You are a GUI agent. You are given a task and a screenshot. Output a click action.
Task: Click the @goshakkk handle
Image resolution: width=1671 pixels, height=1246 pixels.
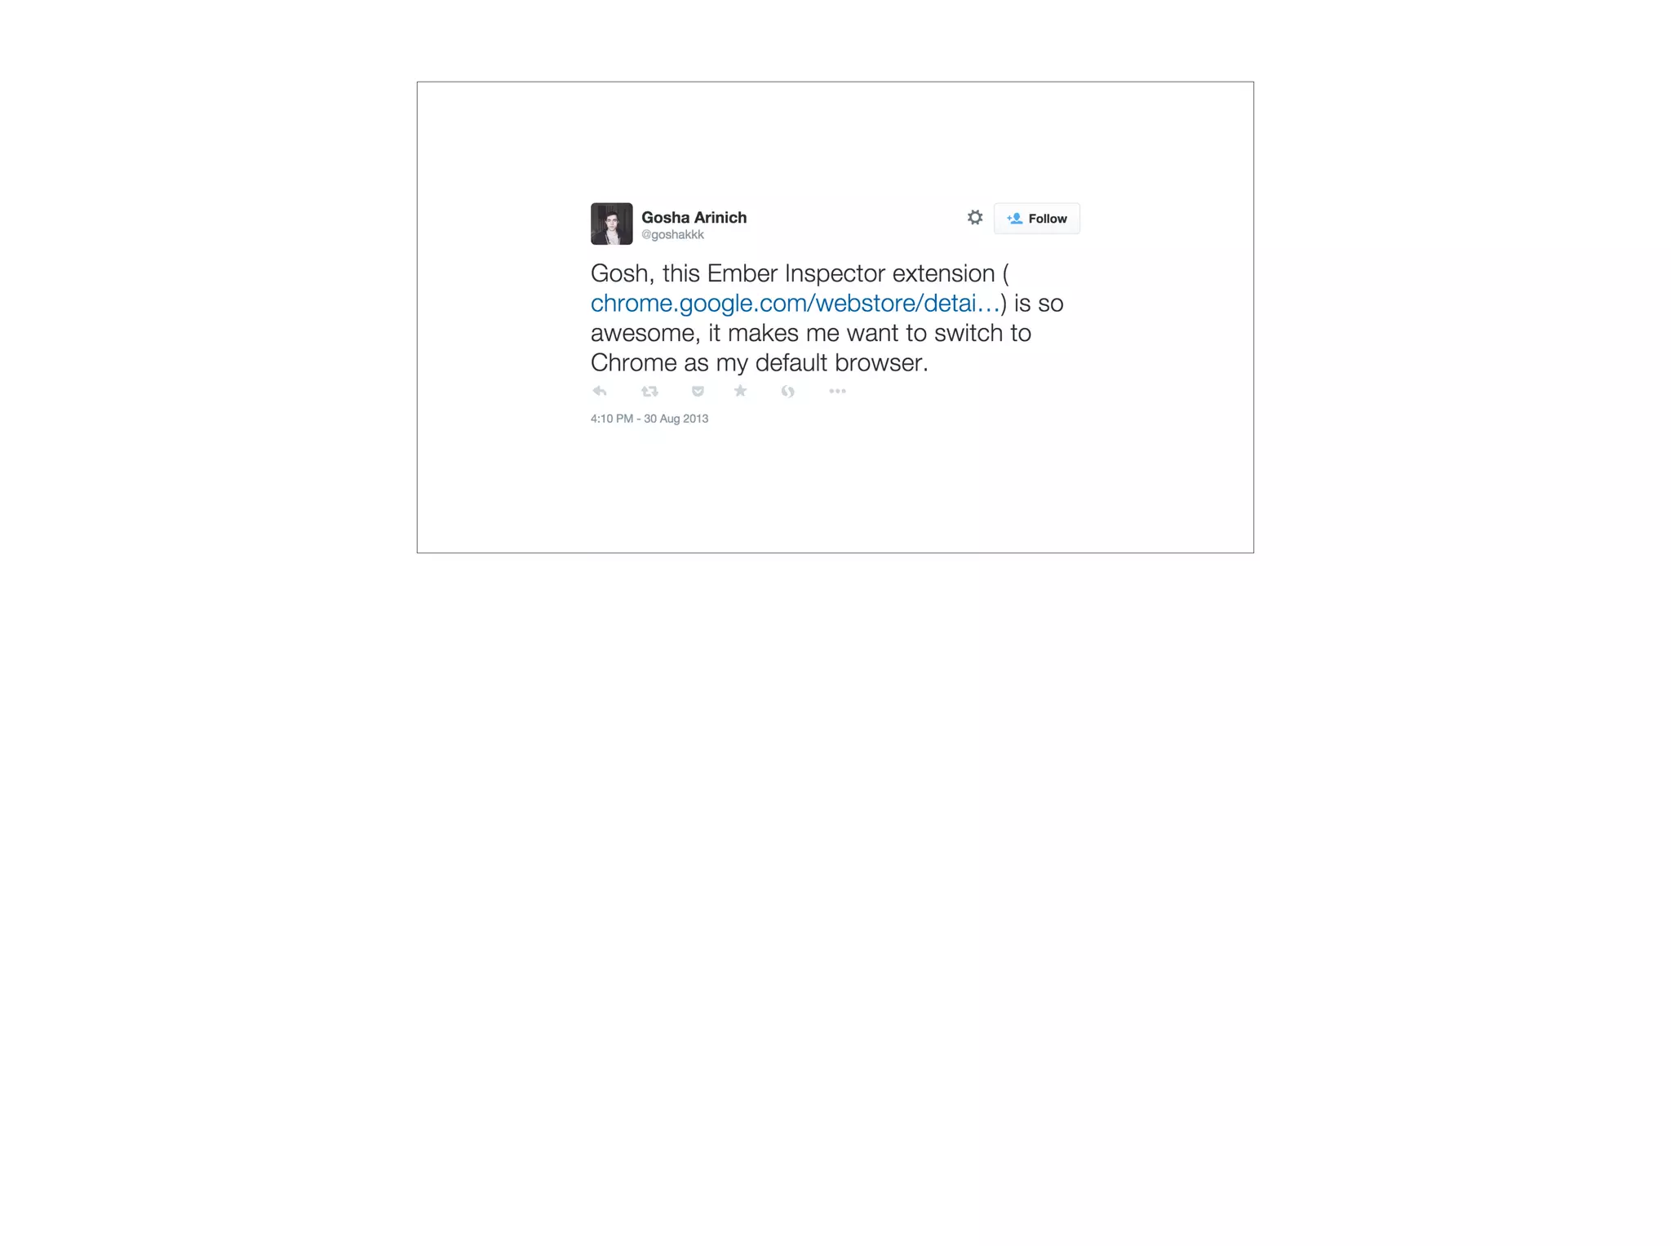(672, 235)
